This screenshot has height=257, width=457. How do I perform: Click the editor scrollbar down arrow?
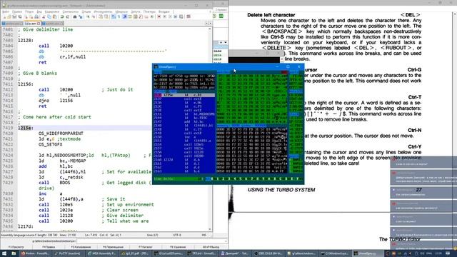click(x=209, y=229)
